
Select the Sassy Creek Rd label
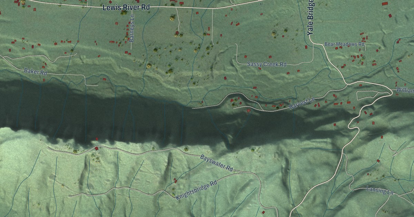(x=267, y=64)
